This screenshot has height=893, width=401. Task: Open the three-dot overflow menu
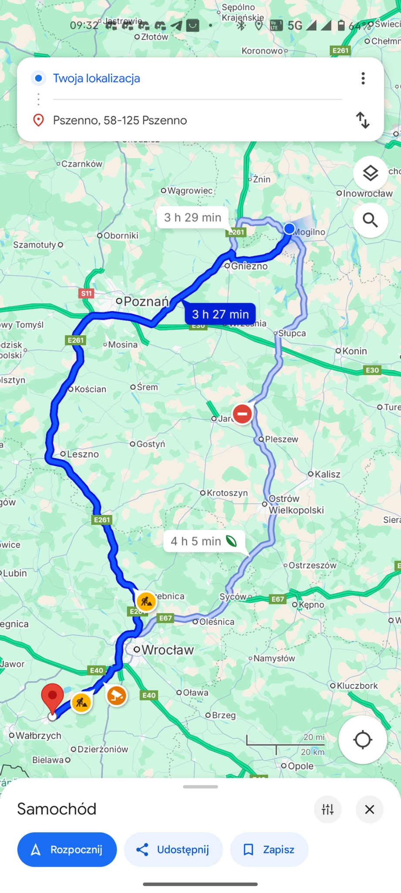click(x=363, y=78)
